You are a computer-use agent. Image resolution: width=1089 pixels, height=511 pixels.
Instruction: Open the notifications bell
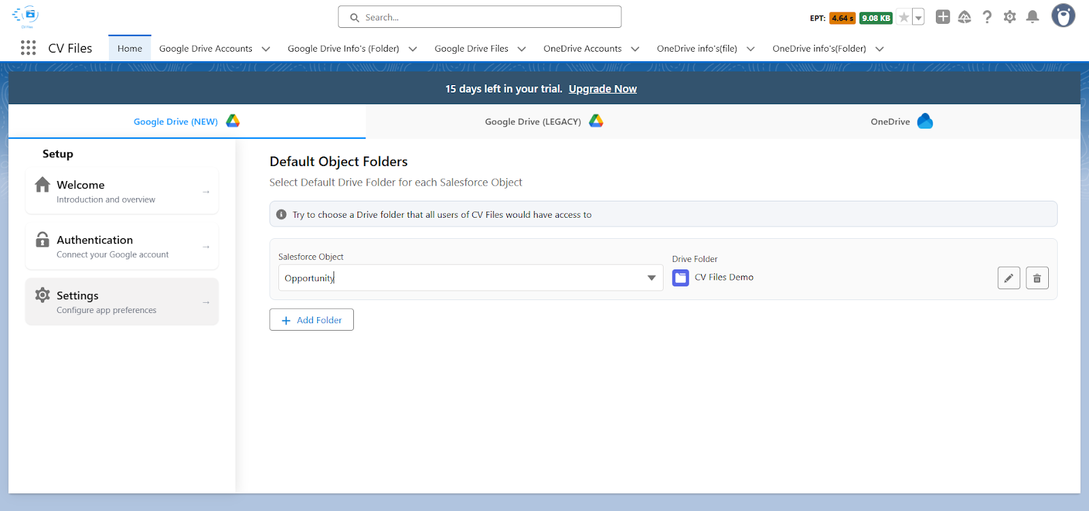(1033, 17)
